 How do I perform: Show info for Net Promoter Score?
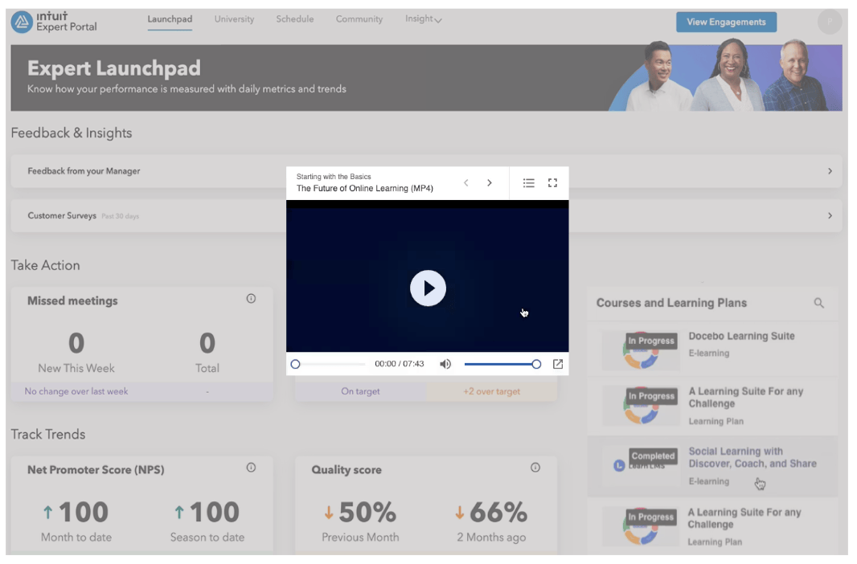[251, 468]
